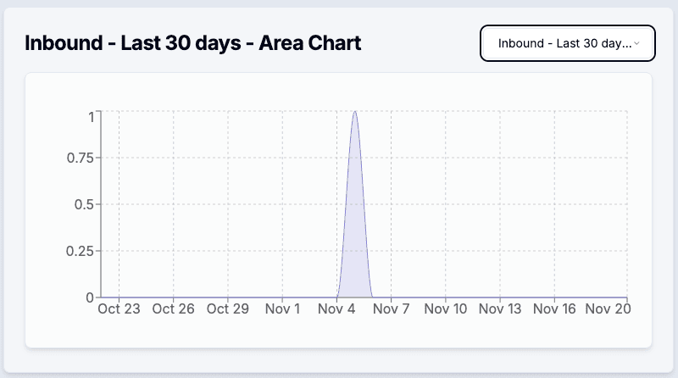Click the Nov 1 date tick label

[x=282, y=309]
